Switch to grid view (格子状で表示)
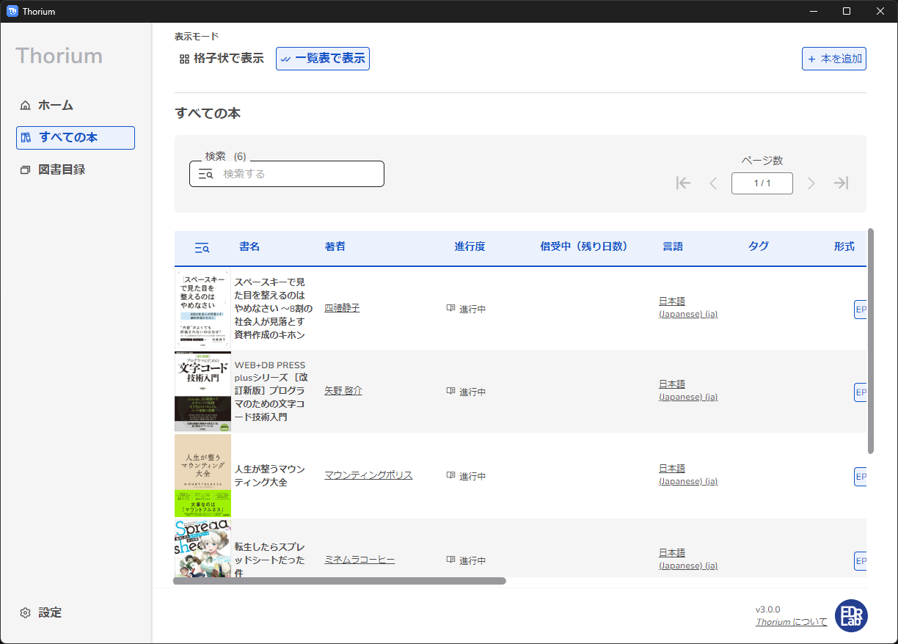This screenshot has height=644, width=898. [x=222, y=59]
